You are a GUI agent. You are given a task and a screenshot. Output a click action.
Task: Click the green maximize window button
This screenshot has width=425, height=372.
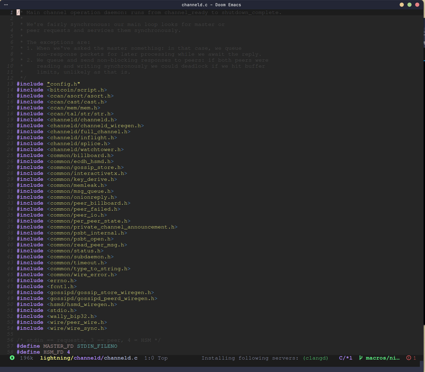click(x=409, y=5)
